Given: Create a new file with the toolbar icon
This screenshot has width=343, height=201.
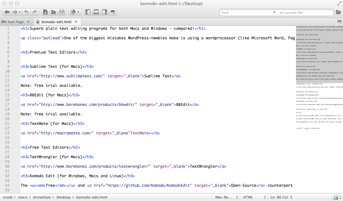Looking at the screenshot, I should coord(45,12).
